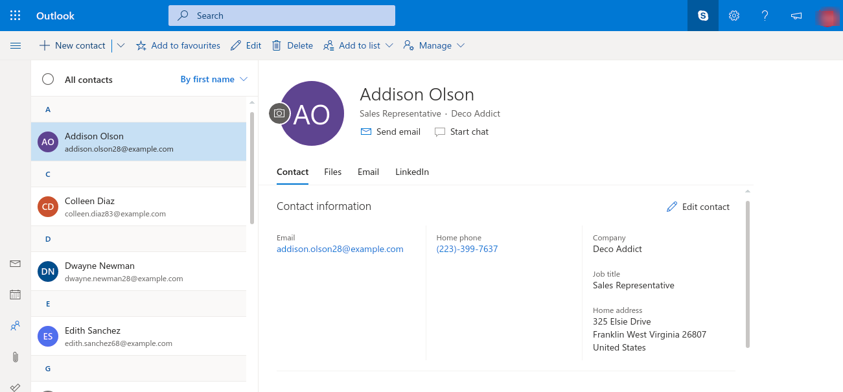Open Calendar from the left sidebar
This screenshot has height=392, width=843.
click(16, 295)
